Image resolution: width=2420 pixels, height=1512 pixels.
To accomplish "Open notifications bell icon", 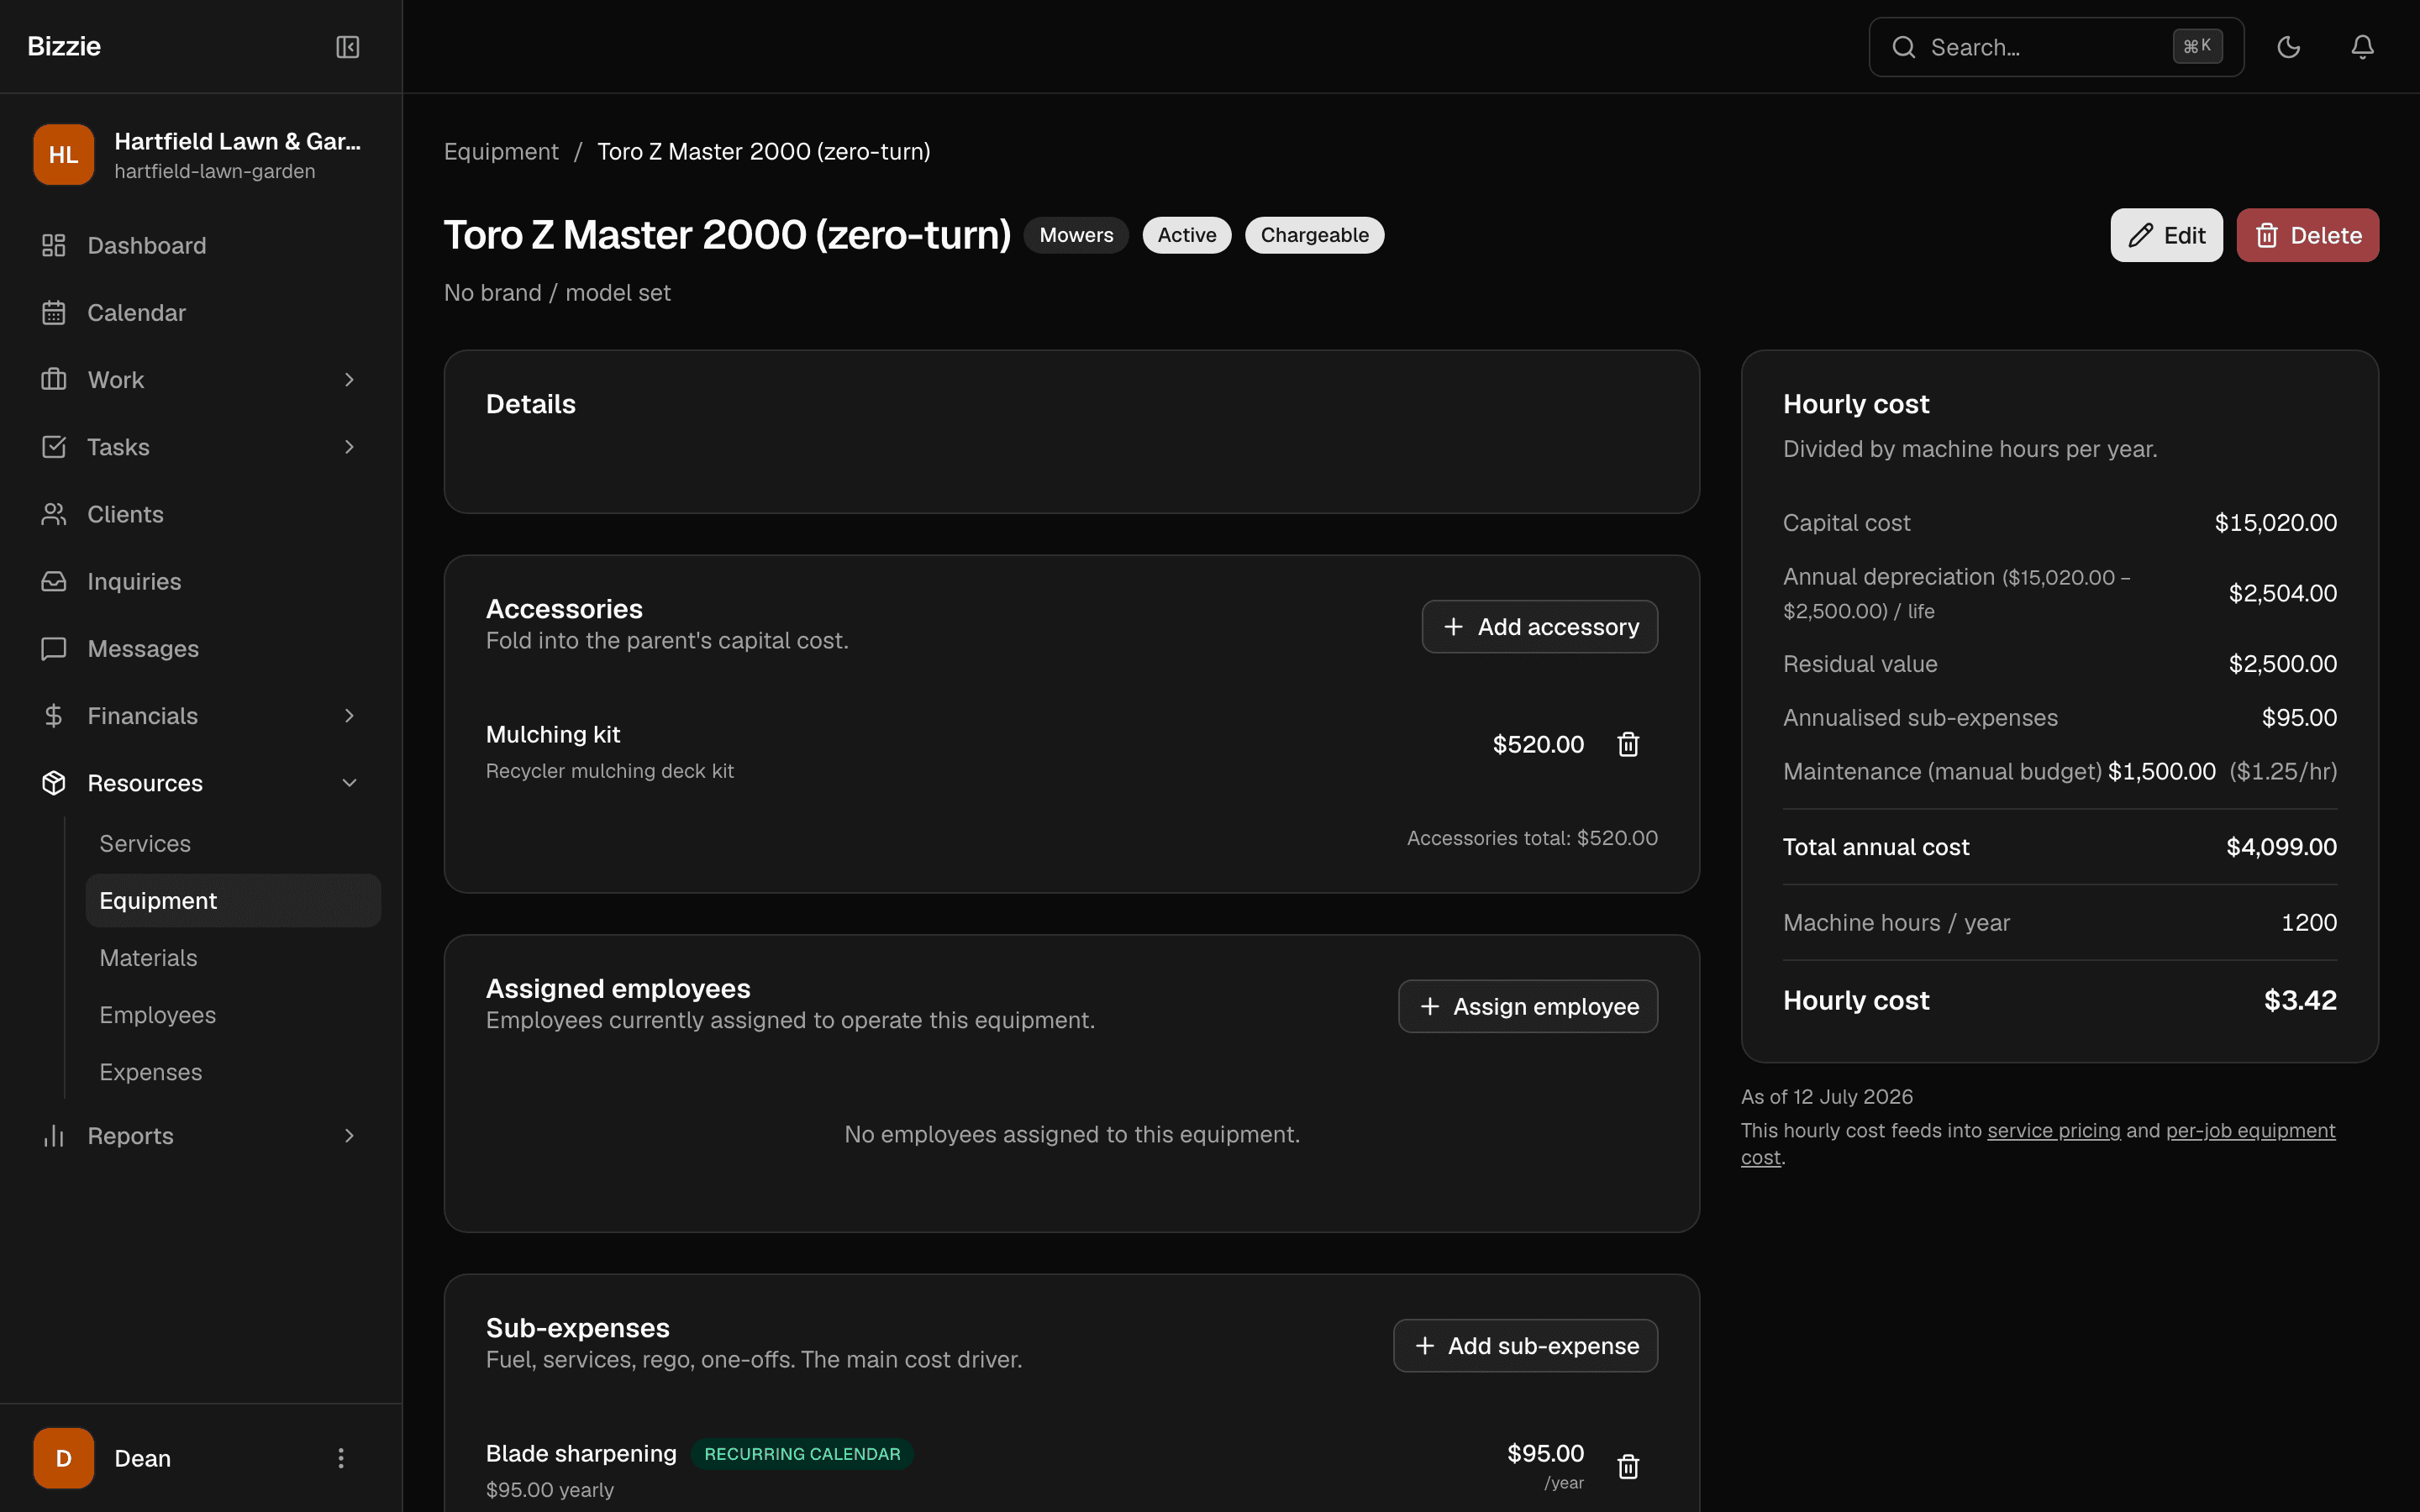I will [2362, 47].
